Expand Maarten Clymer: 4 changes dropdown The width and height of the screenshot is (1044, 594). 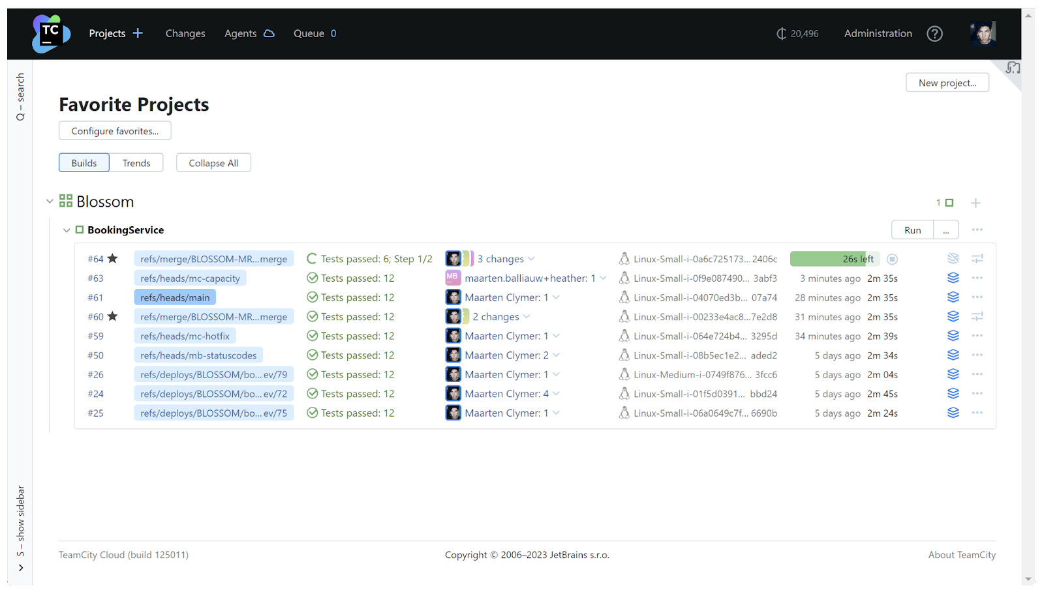(x=556, y=393)
